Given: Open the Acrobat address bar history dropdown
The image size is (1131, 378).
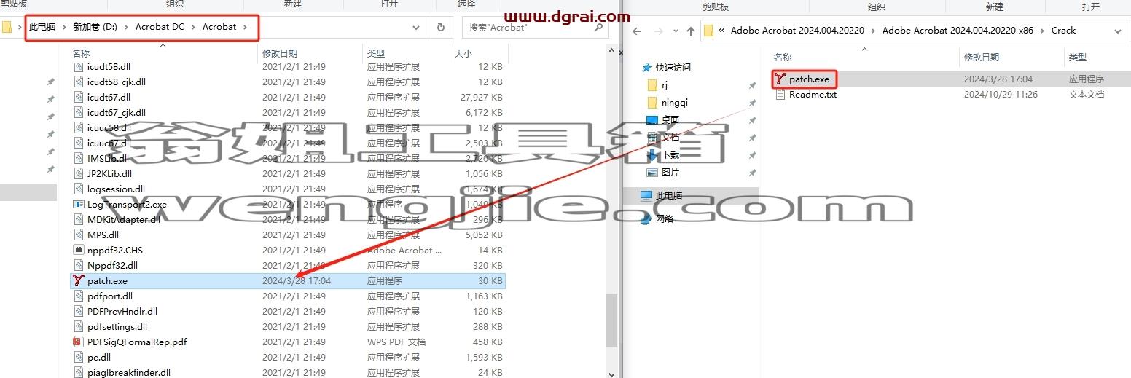Looking at the screenshot, I should (416, 28).
